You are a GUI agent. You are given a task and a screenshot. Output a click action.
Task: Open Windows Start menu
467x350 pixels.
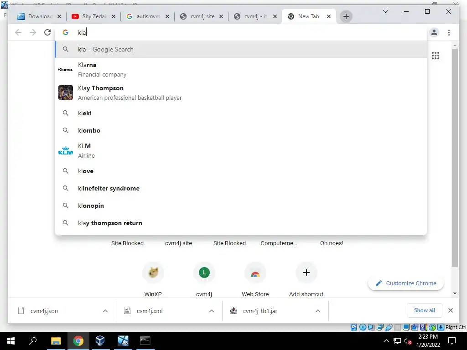coord(11,341)
